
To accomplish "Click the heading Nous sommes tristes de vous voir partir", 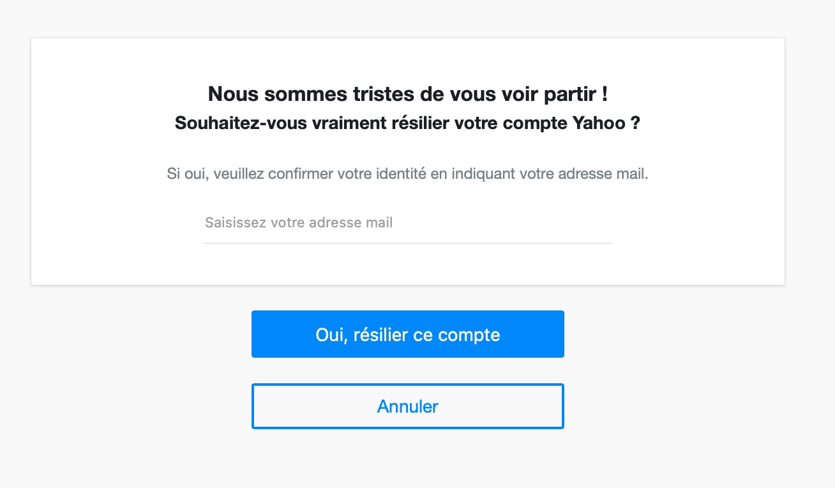I will tap(408, 93).
